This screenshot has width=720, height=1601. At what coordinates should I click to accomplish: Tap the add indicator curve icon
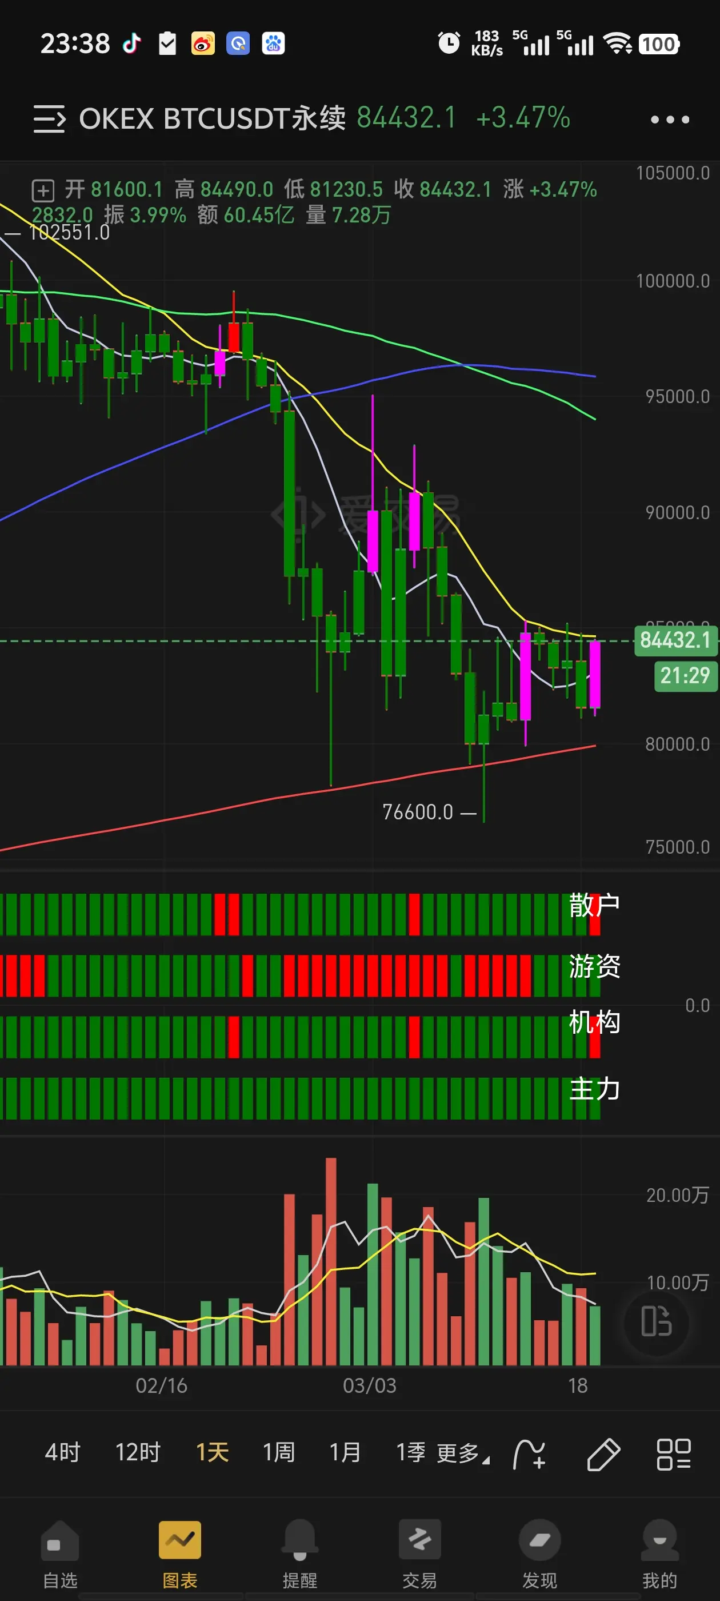coord(529,1454)
